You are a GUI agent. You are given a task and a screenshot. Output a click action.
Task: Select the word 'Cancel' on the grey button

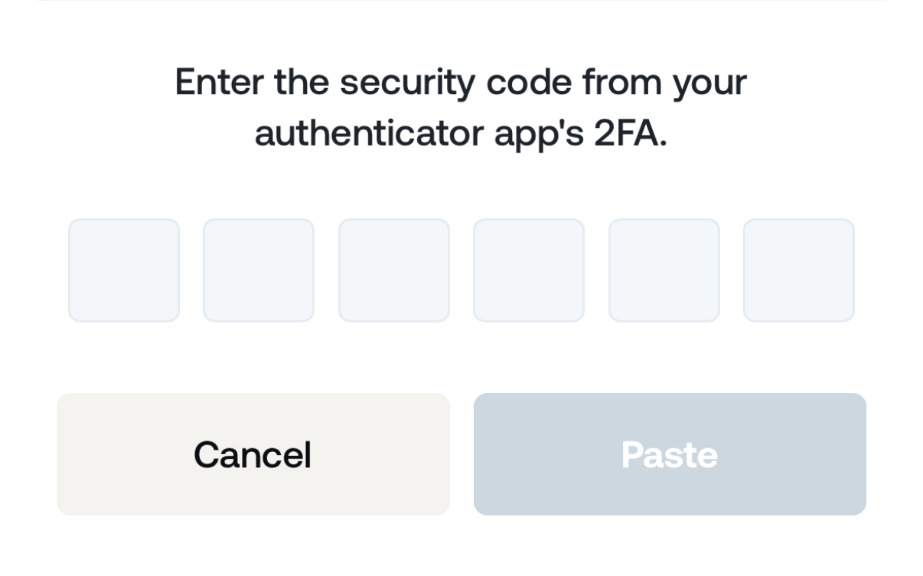[253, 454]
